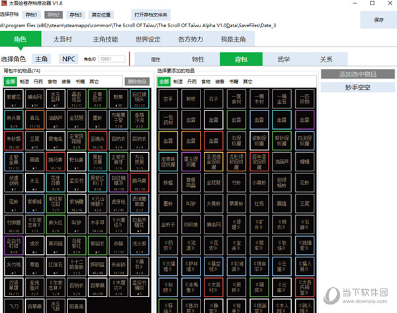Open the 主角技能 tab

(x=105, y=39)
